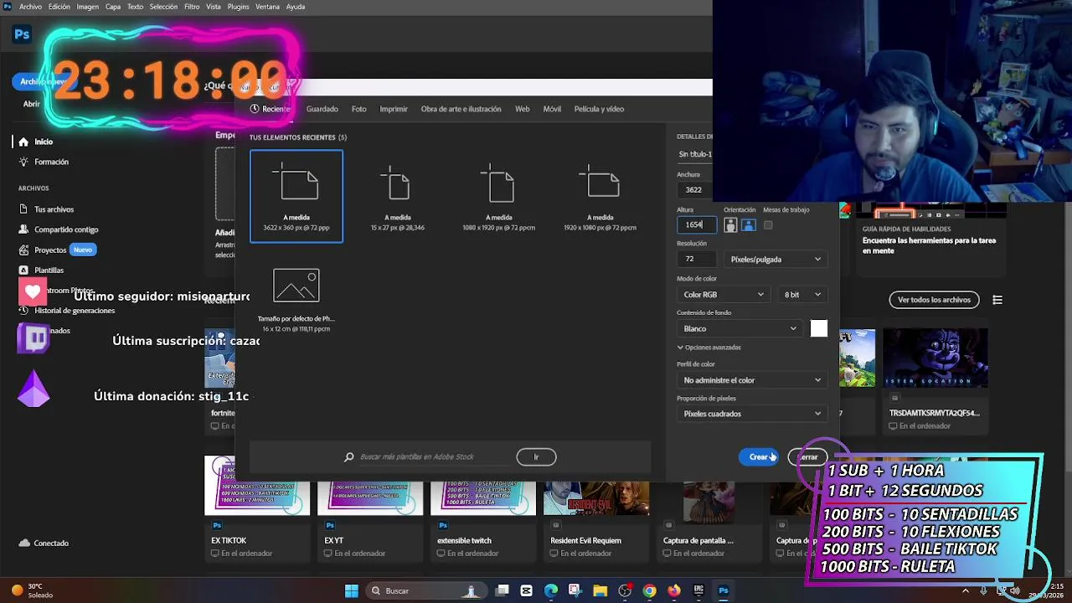The width and height of the screenshot is (1072, 603).
Task: Open Tus archivos in the sidebar
Action: (47, 209)
